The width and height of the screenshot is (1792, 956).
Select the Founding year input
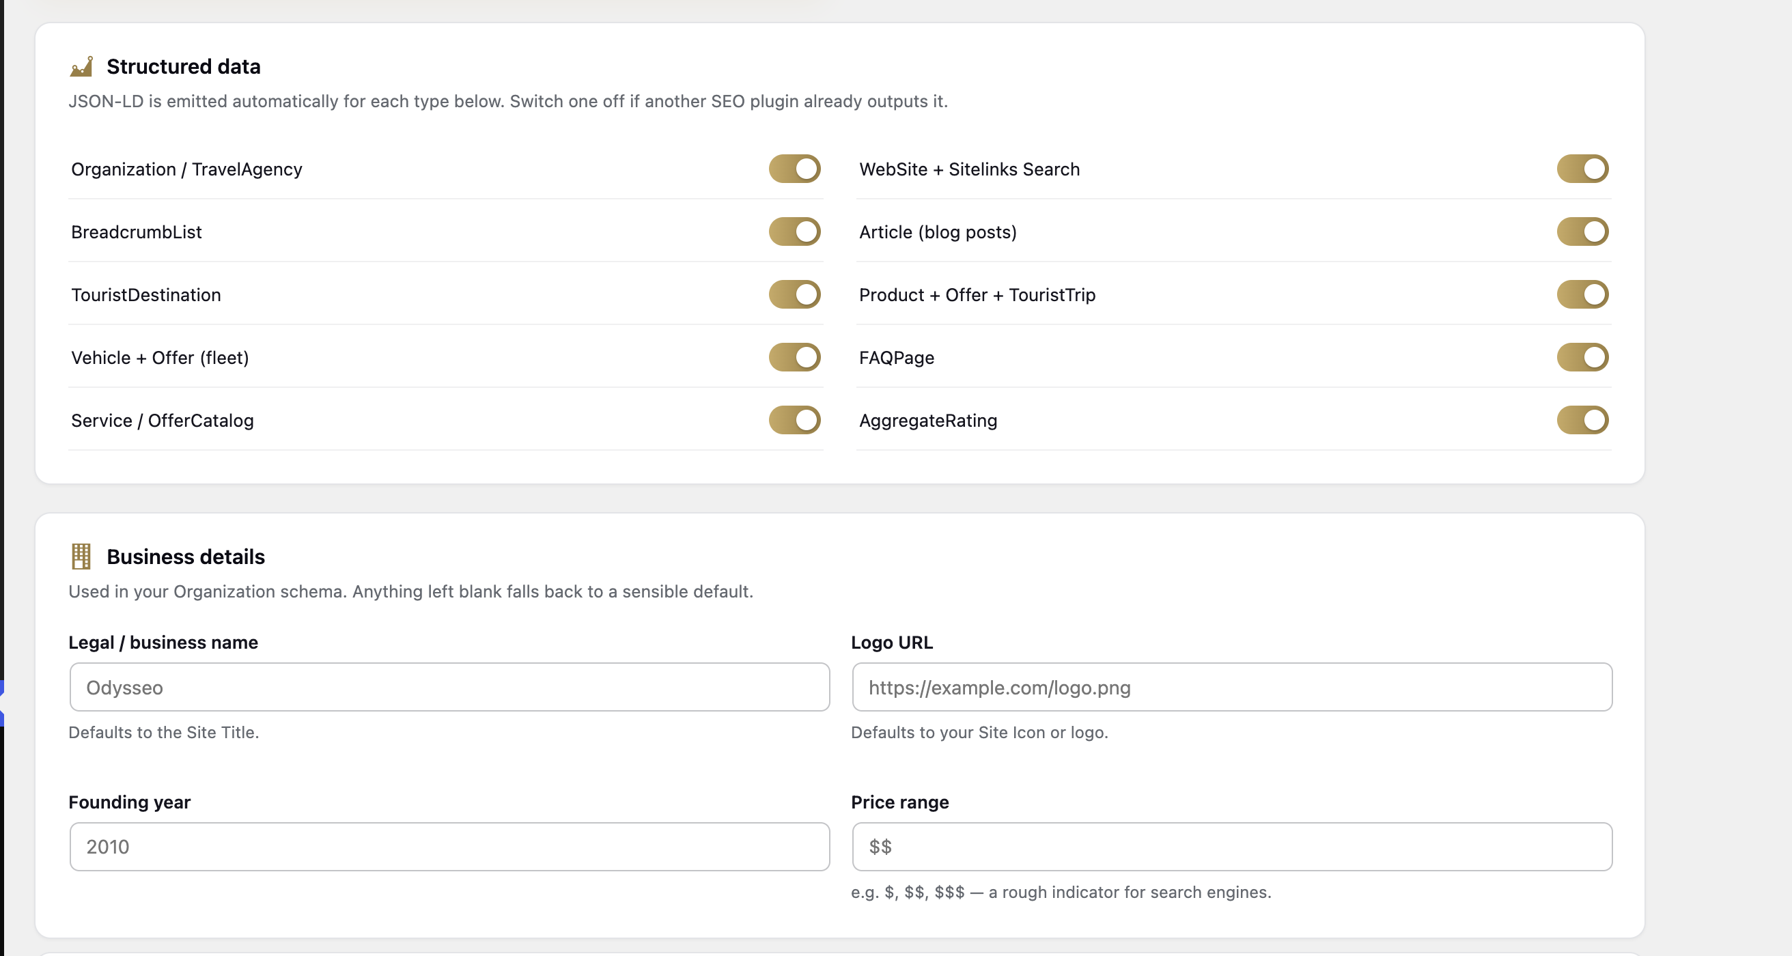[x=449, y=847]
